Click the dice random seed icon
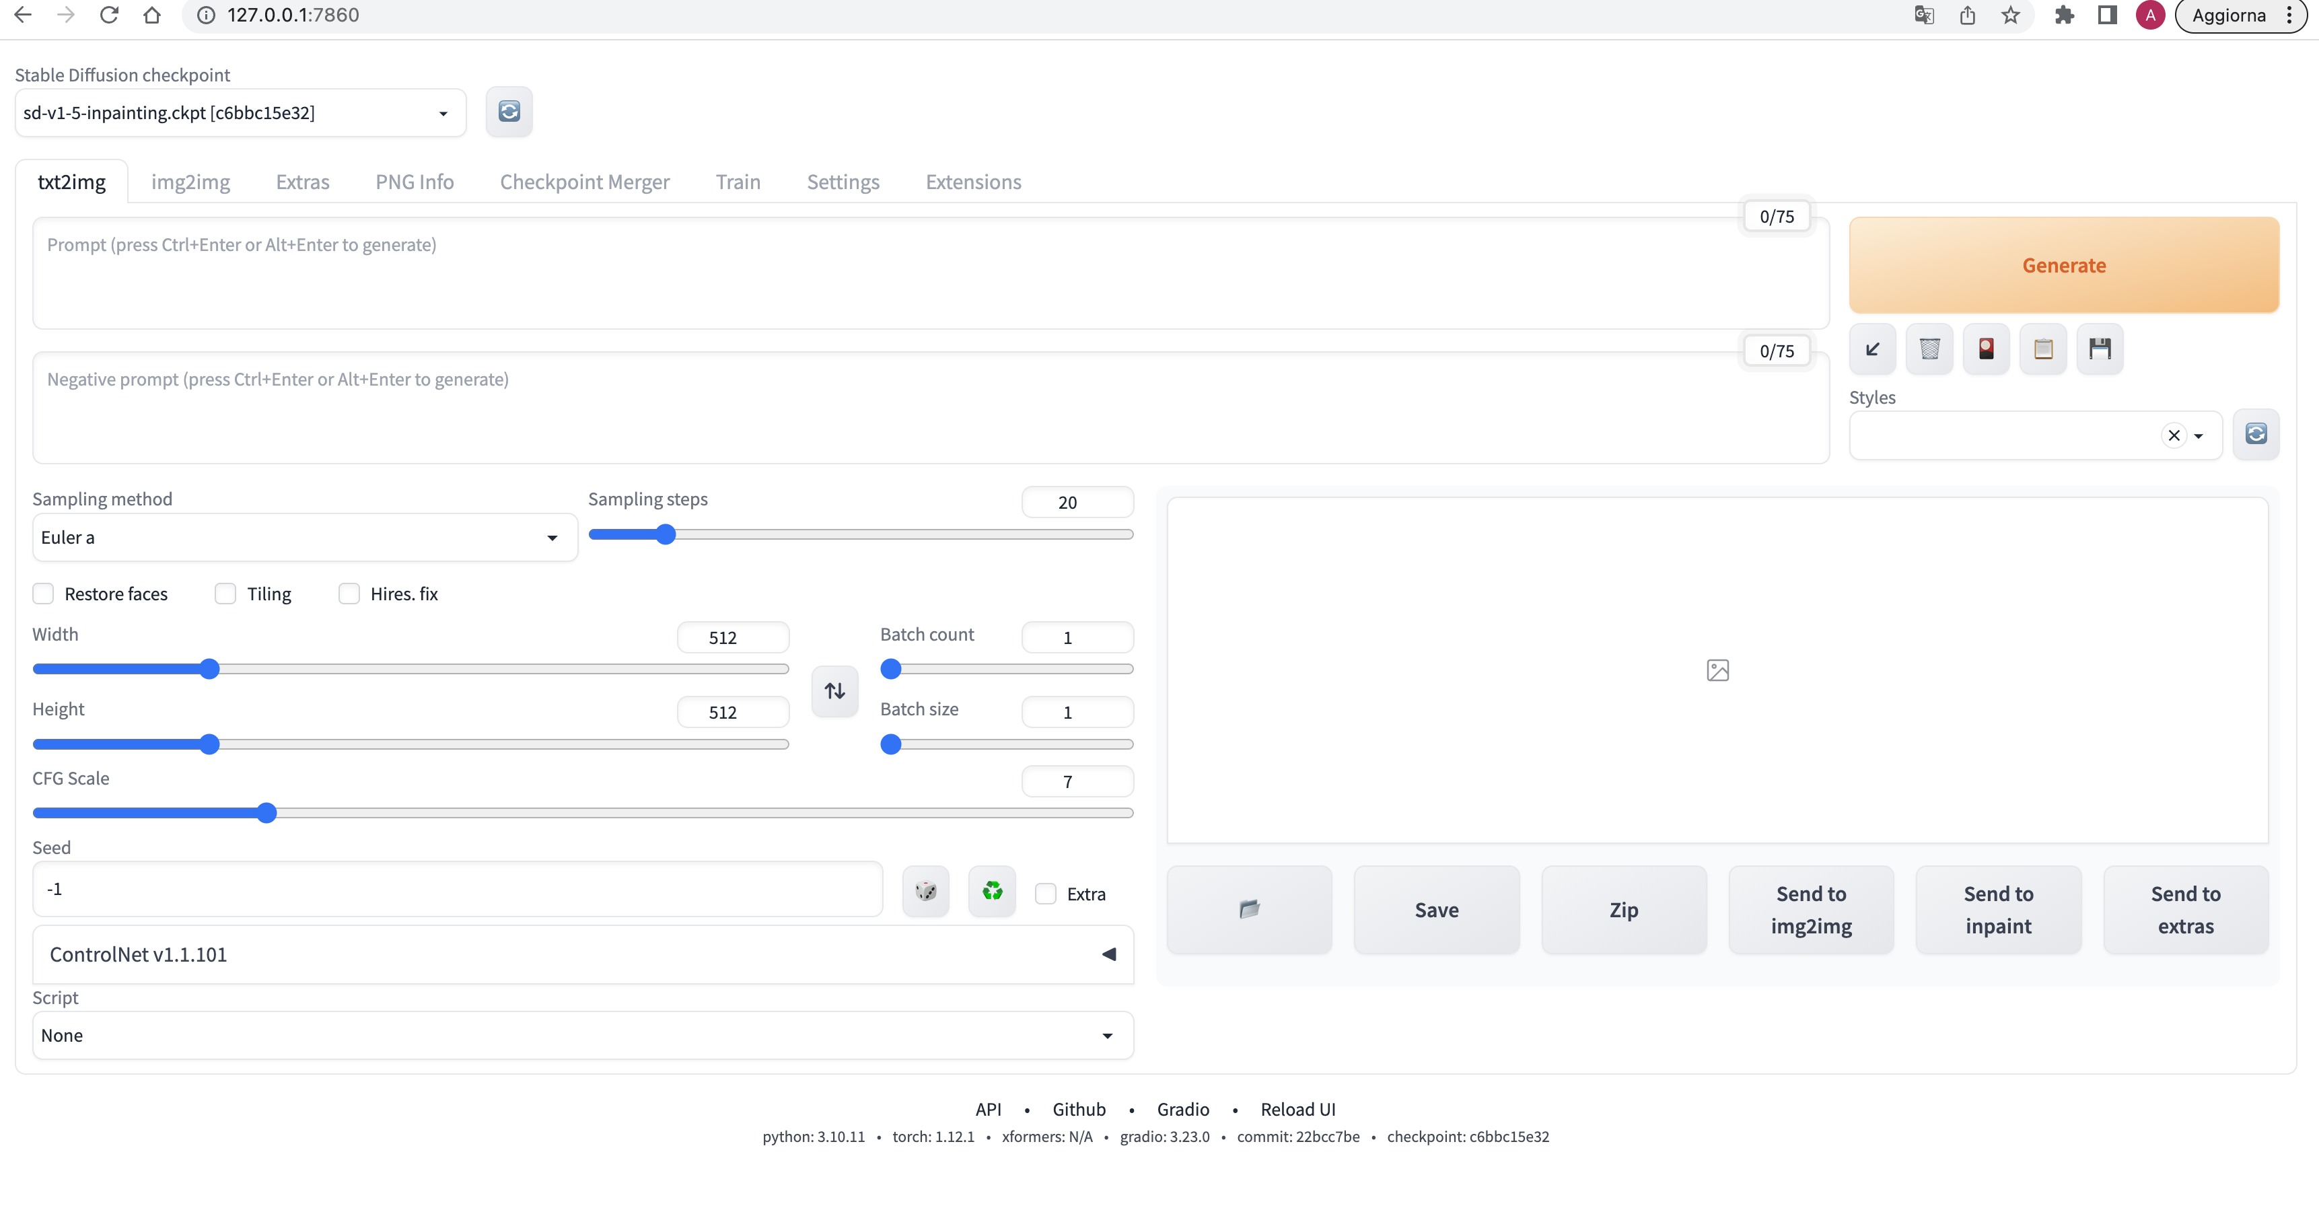Image resolution: width=2319 pixels, height=1214 pixels. [x=925, y=891]
